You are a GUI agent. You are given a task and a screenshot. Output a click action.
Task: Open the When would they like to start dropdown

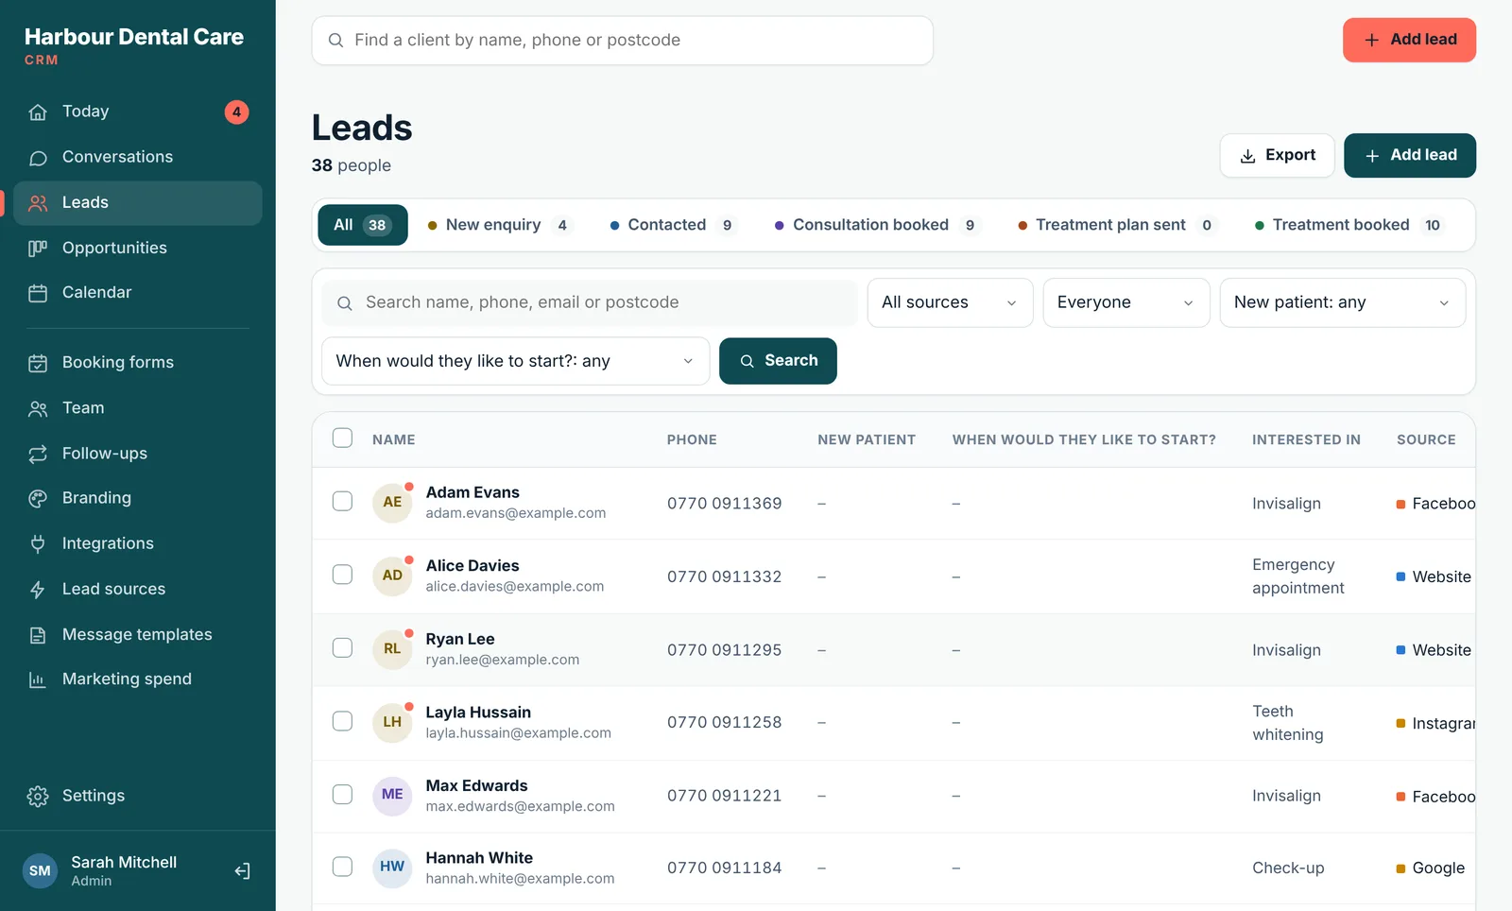pos(515,361)
